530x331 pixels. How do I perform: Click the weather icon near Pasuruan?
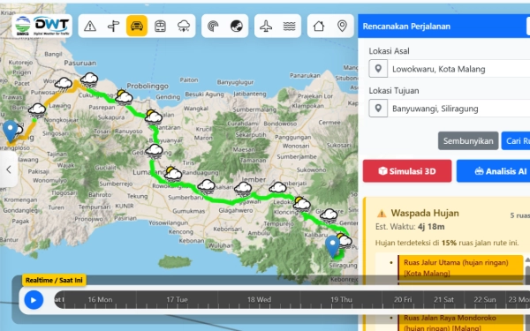[89, 80]
